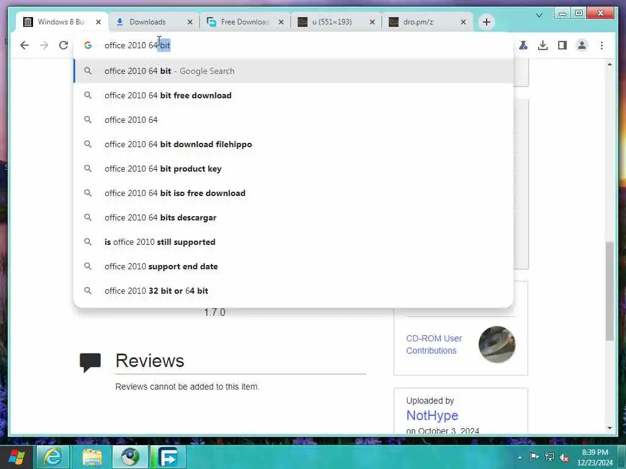626x469 pixels.
Task: Choose 'office 2010 support end date' suggestion
Action: [x=293, y=266]
